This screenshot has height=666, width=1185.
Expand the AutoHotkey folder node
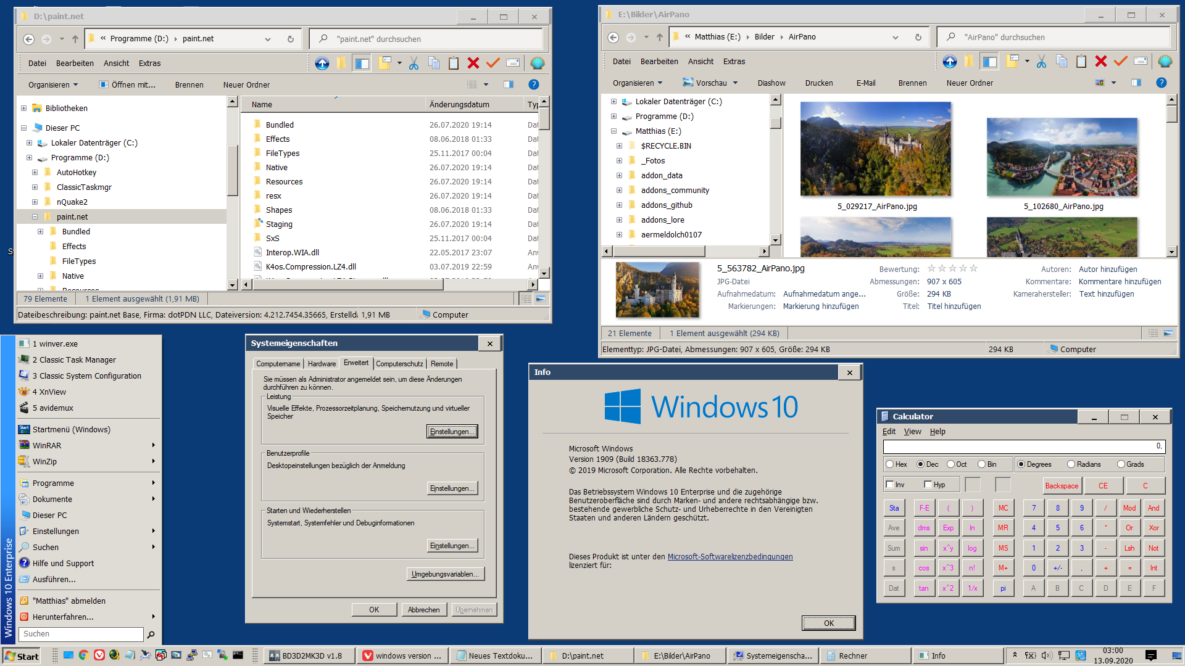pos(35,172)
